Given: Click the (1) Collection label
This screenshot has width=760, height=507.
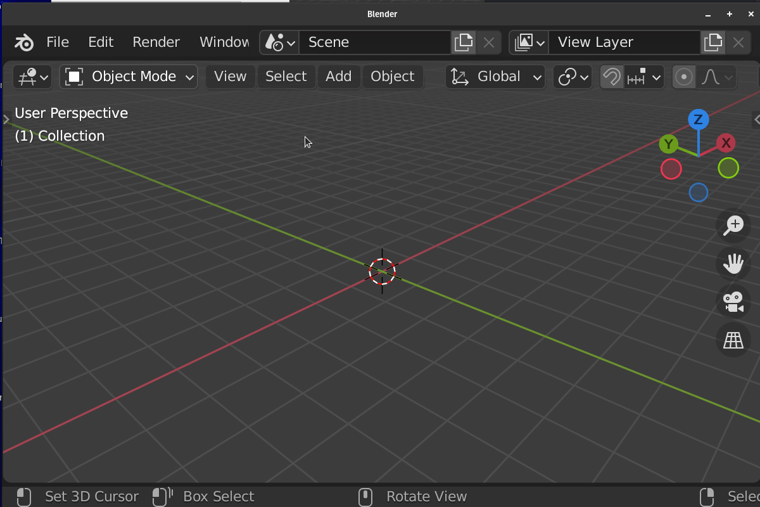Looking at the screenshot, I should pos(60,136).
